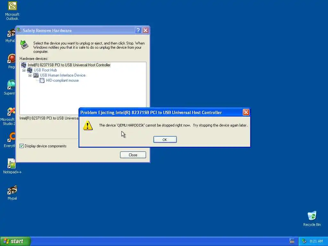
Task: Click the help question mark button in the title bar
Action: [138, 30]
